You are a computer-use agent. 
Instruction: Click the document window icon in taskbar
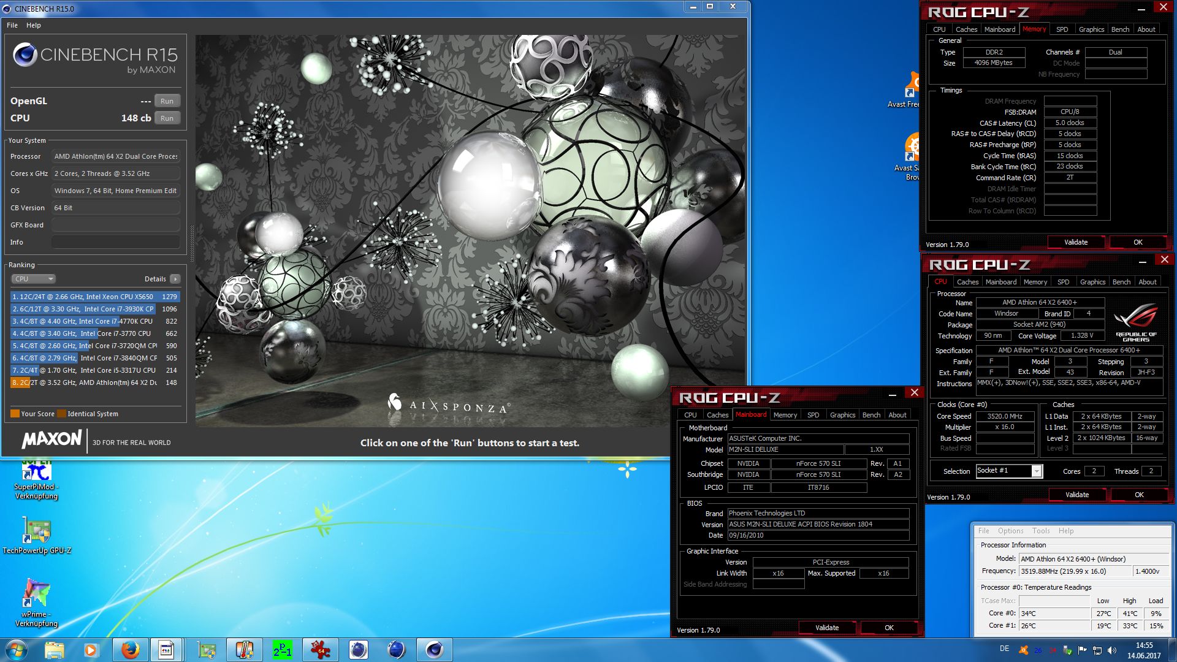click(166, 650)
